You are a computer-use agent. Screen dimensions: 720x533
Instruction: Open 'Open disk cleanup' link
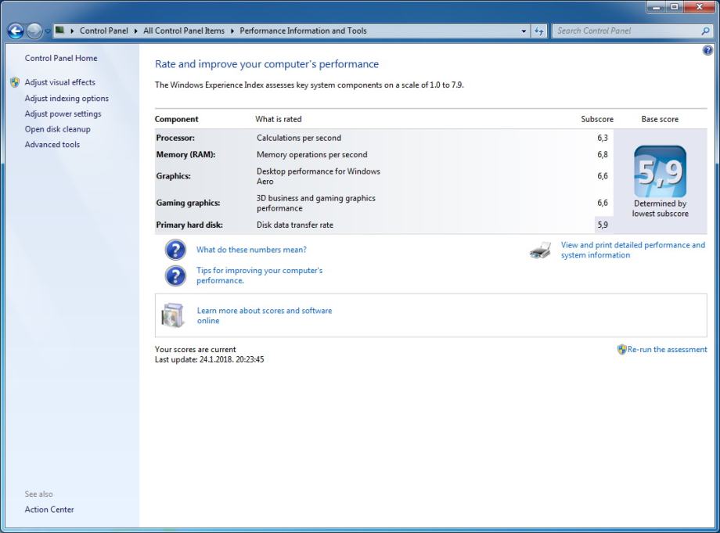pyautogui.click(x=57, y=129)
